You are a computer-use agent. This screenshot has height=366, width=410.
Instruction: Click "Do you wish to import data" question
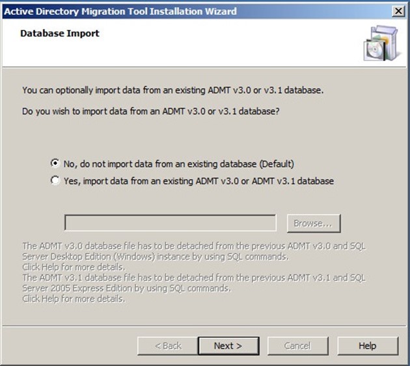(151, 112)
